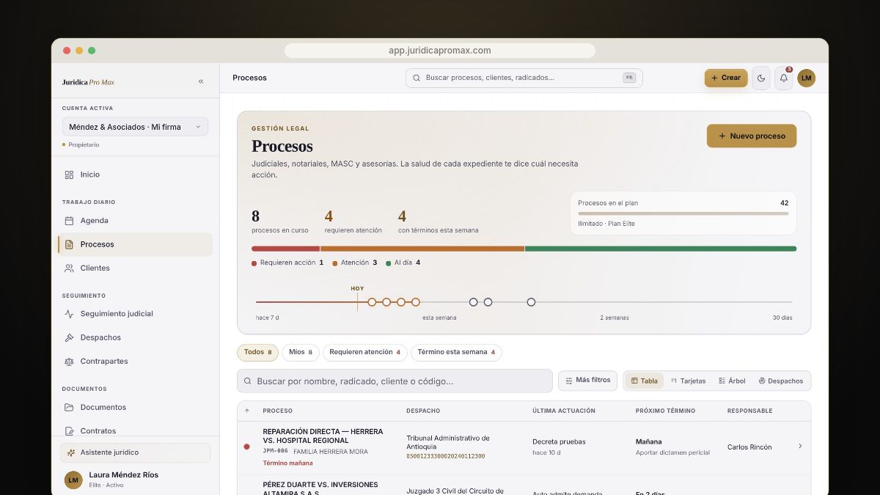This screenshot has width=880, height=495.
Task: Open Contrapartes via the scales icon
Action: pyautogui.click(x=69, y=362)
